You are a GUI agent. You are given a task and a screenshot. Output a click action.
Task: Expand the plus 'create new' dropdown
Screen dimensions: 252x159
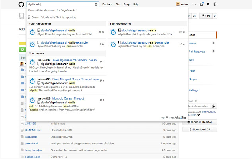click(x=194, y=4)
